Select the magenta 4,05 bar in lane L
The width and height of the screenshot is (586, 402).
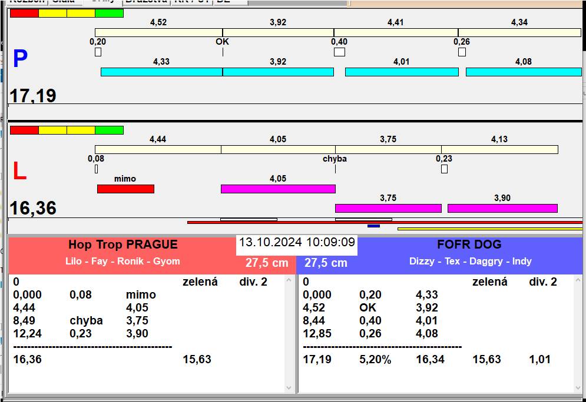(x=278, y=189)
